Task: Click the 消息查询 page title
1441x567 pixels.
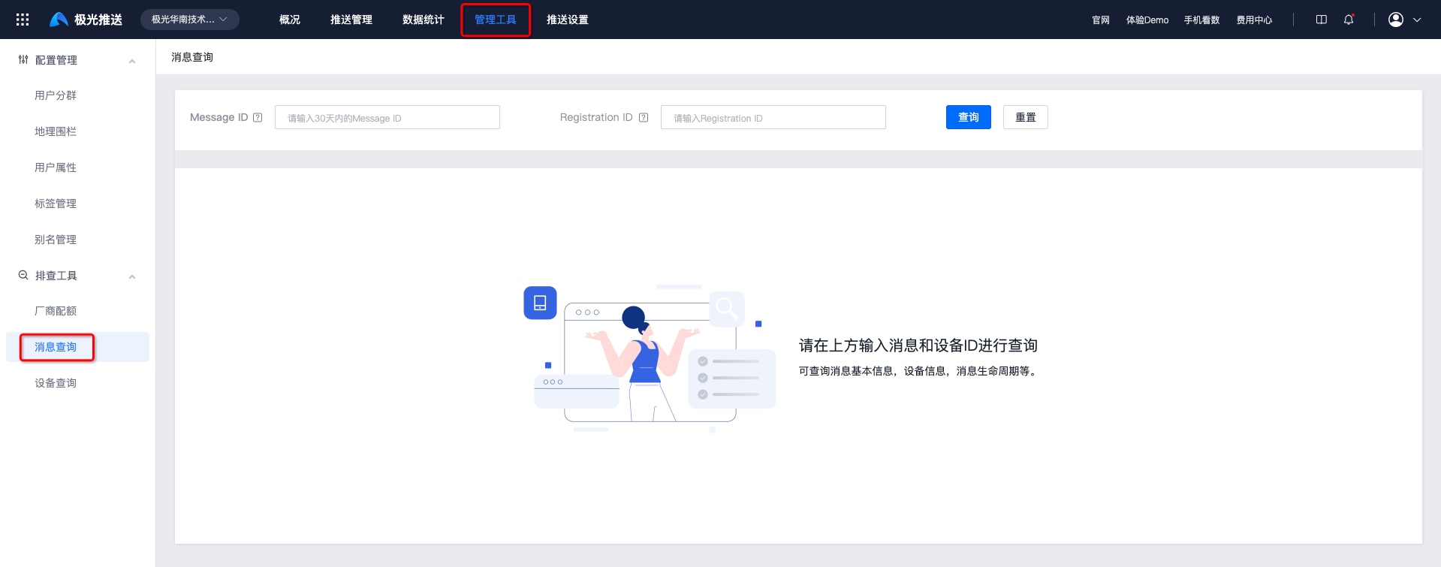Action: tap(192, 57)
